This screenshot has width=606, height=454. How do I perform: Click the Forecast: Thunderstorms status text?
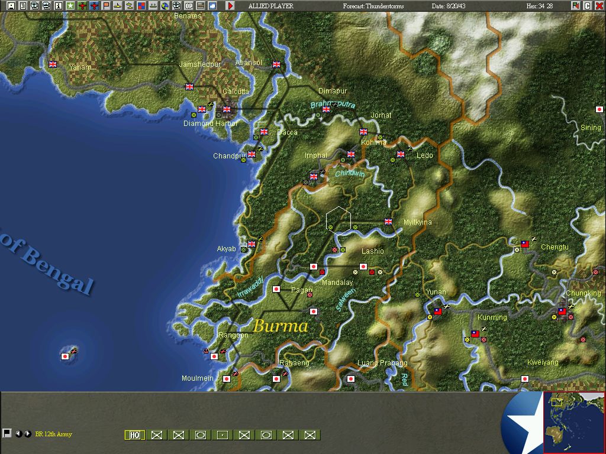coord(373,6)
